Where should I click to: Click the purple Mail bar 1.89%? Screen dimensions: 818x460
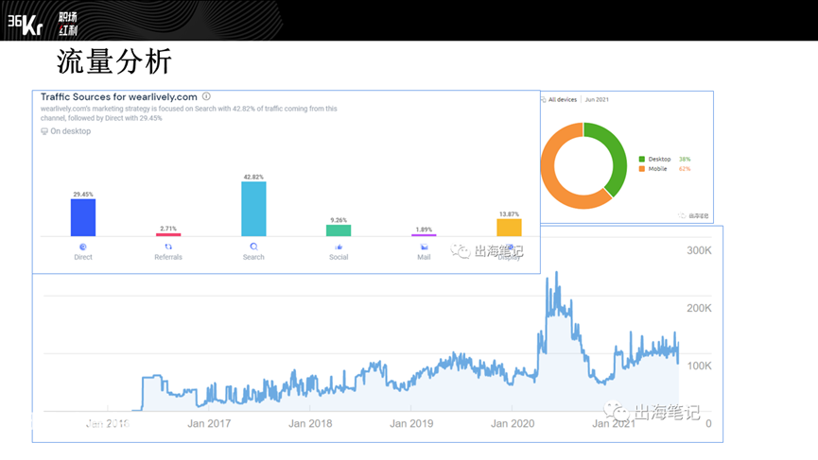pyautogui.click(x=424, y=235)
